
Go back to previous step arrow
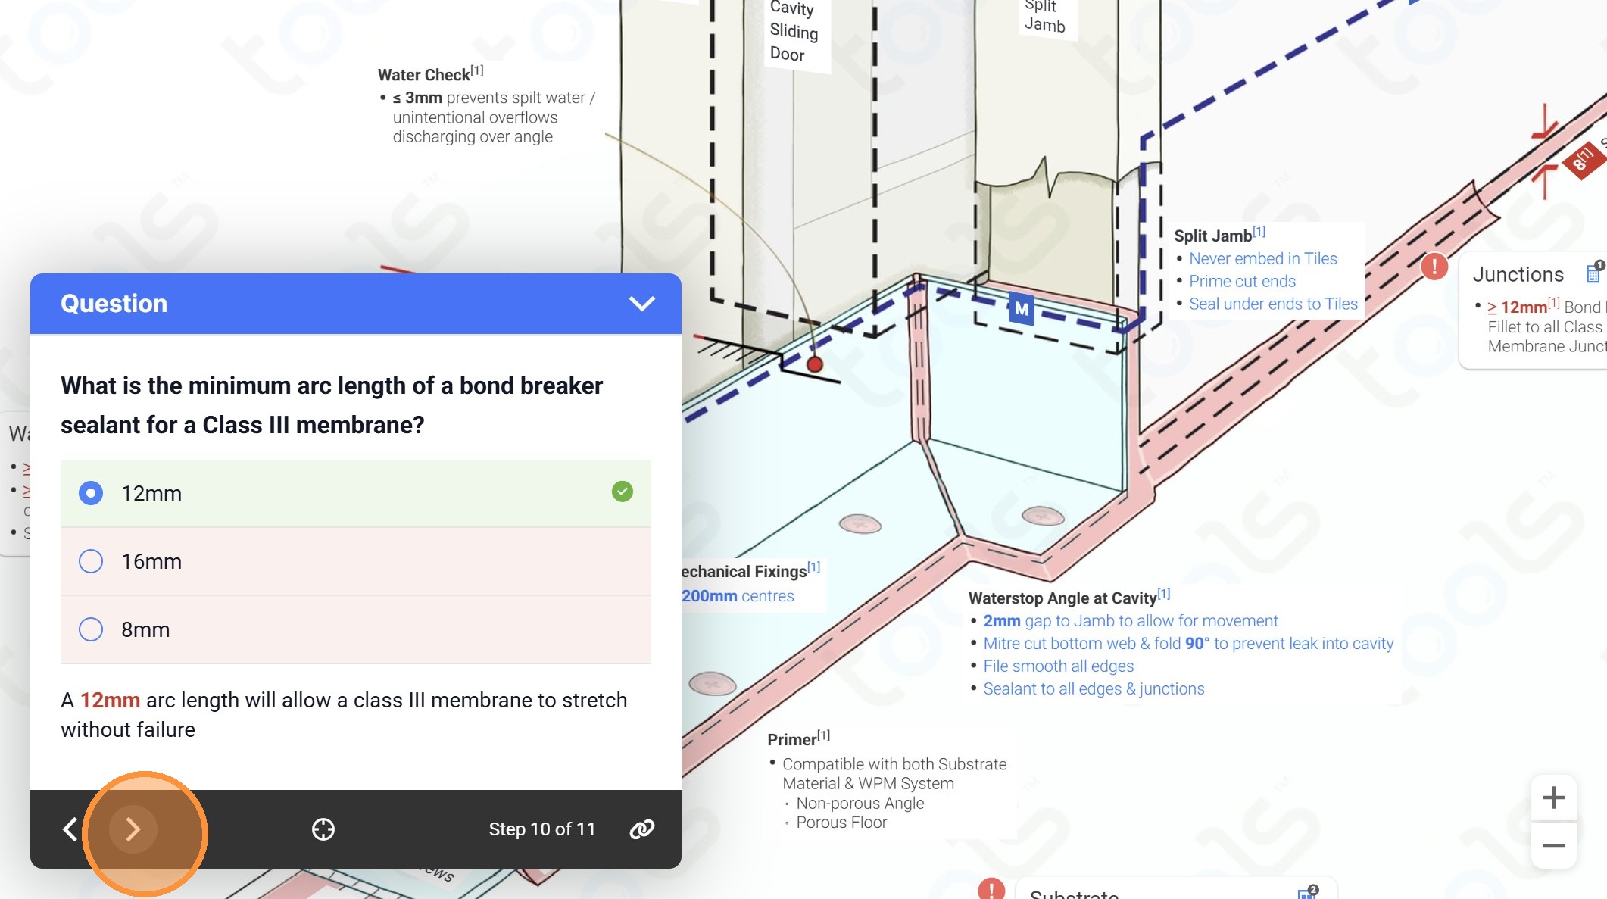coord(70,829)
